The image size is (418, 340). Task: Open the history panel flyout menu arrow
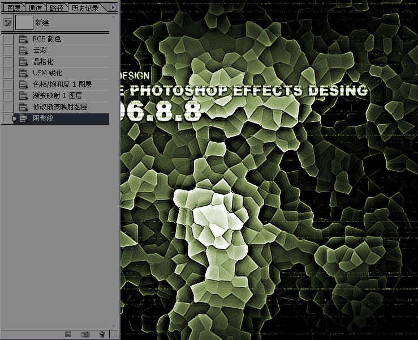tap(113, 7)
